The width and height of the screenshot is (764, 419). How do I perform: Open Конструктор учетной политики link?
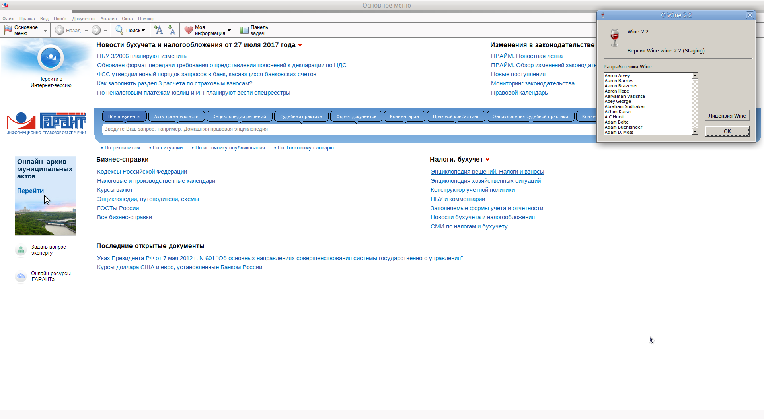point(472,190)
